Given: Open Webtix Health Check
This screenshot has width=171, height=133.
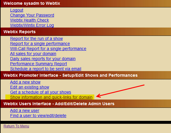Looking at the screenshot, I should tap(29, 20).
